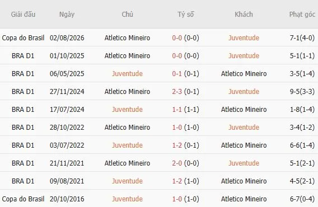Click the 1-1 score on 17/07/2024
Viewport: 318px width, 207px height.
click(x=177, y=110)
